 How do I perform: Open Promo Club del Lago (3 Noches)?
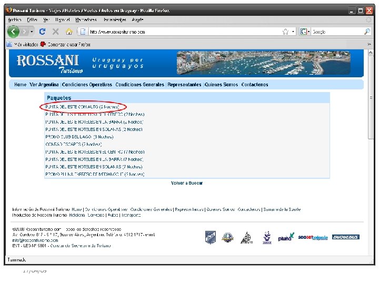(x=79, y=137)
